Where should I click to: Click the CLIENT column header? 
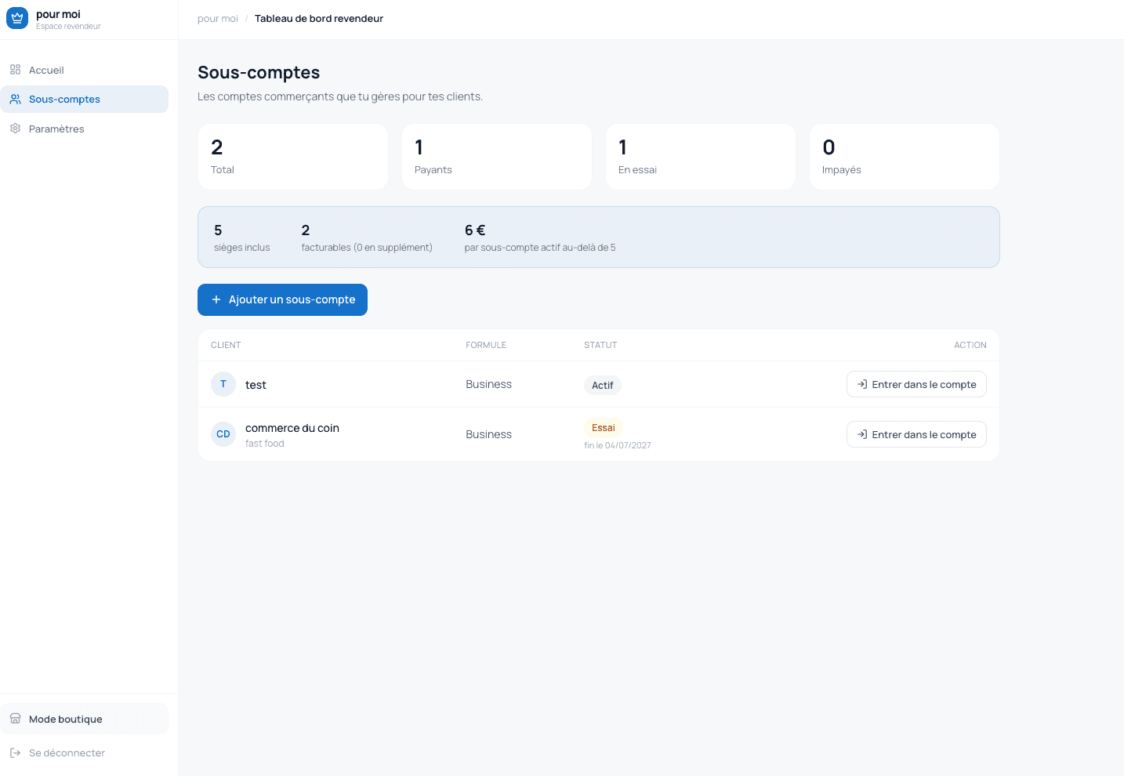[x=226, y=345]
